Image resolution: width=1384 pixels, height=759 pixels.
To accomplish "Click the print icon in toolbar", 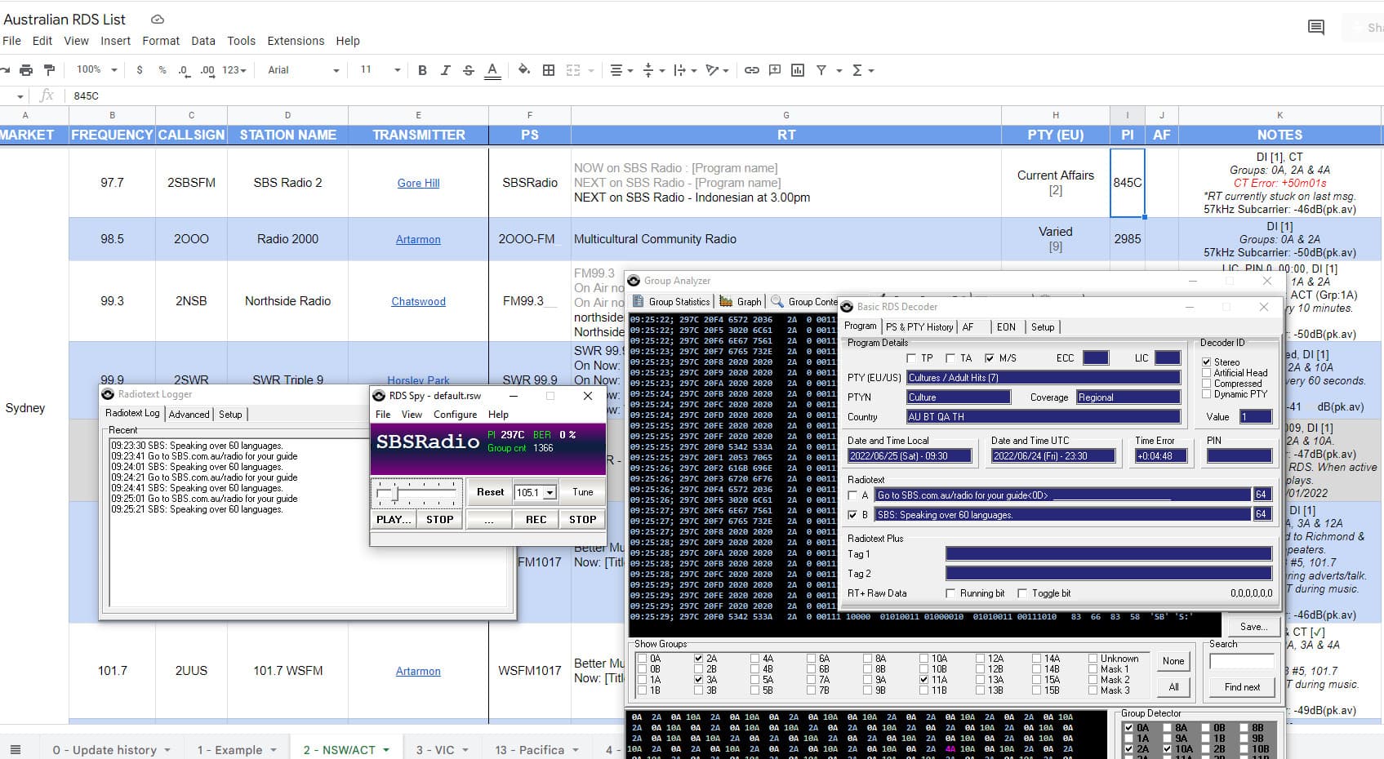I will click(26, 70).
